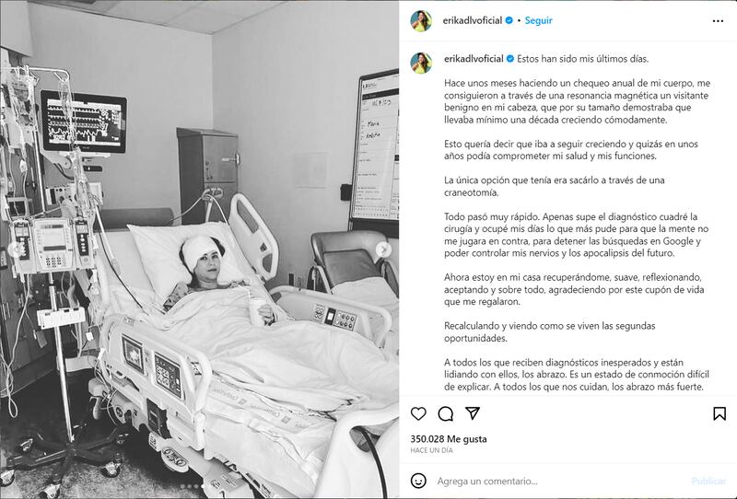Go to previous photo with left arrow

pyautogui.click(x=16, y=249)
